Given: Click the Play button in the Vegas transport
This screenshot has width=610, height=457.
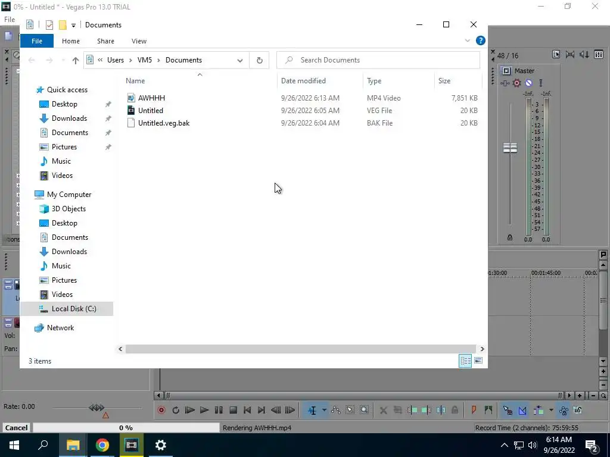Looking at the screenshot, I should [x=204, y=410].
